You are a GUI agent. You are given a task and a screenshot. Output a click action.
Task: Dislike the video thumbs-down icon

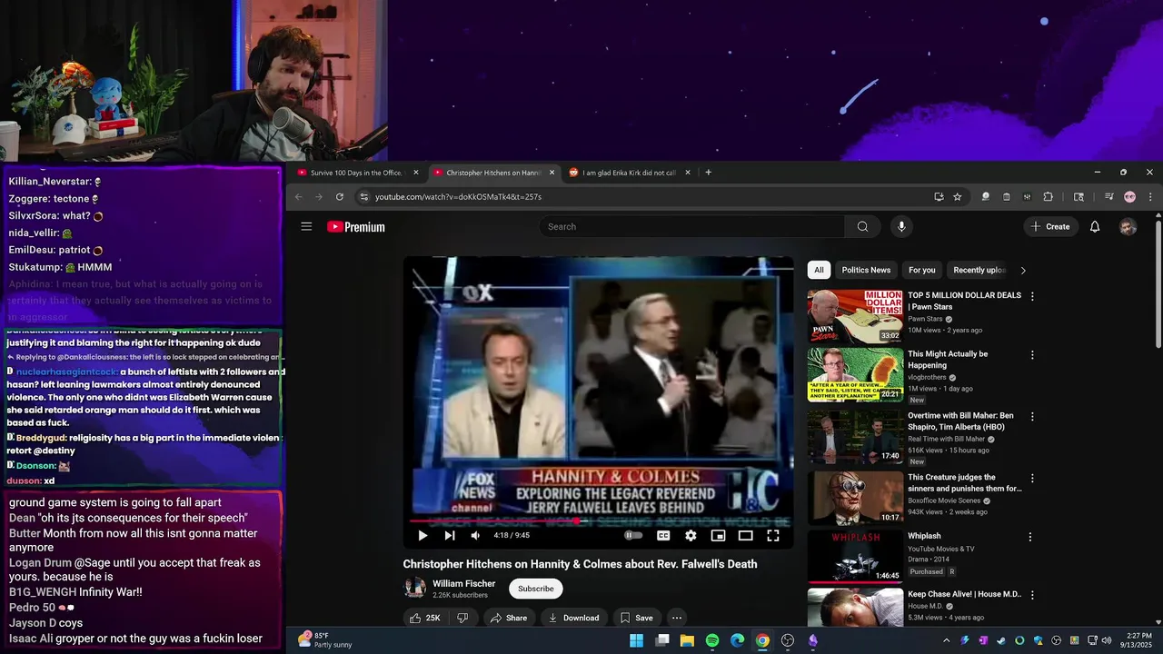pyautogui.click(x=462, y=618)
